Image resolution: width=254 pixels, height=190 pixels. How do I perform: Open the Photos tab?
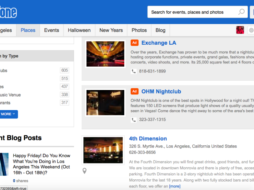139,30
